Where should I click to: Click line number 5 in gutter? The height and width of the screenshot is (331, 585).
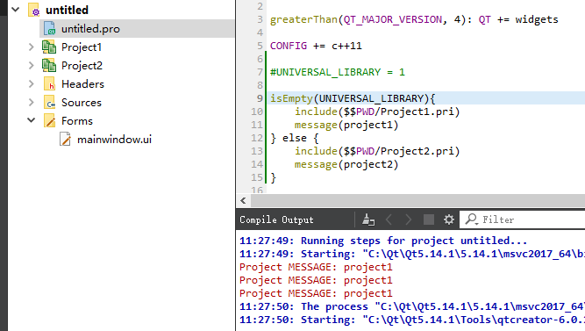click(x=260, y=46)
